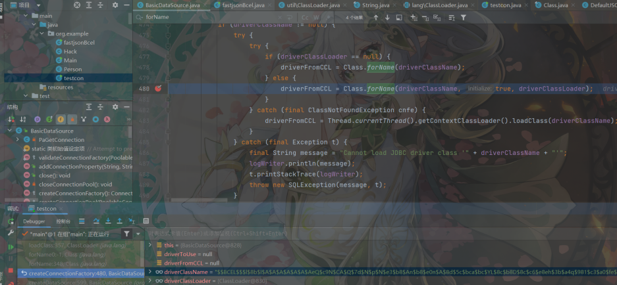Unselect occurrence icon in search bar
The height and width of the screenshot is (285, 617).
click(425, 17)
